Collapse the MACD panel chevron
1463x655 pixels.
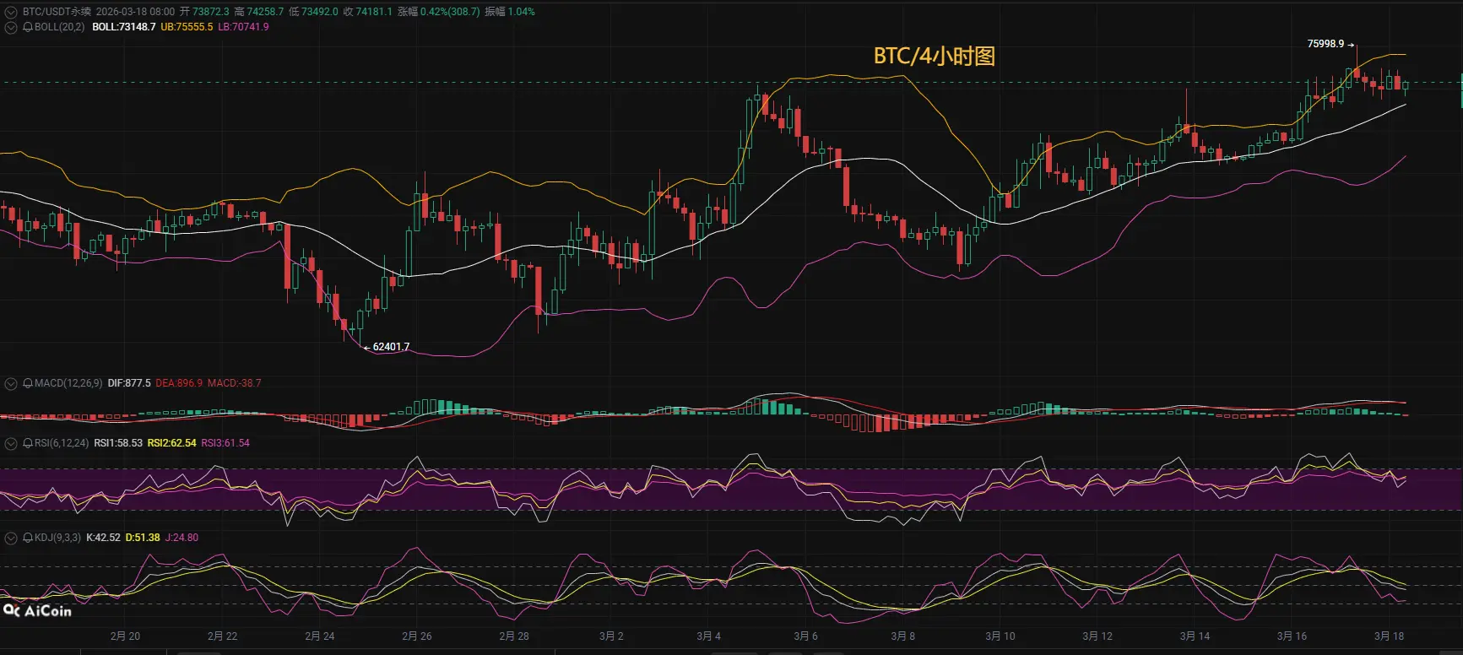pos(11,383)
